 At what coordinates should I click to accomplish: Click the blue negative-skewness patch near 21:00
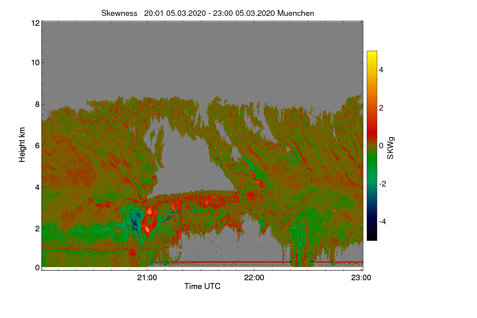(135, 221)
